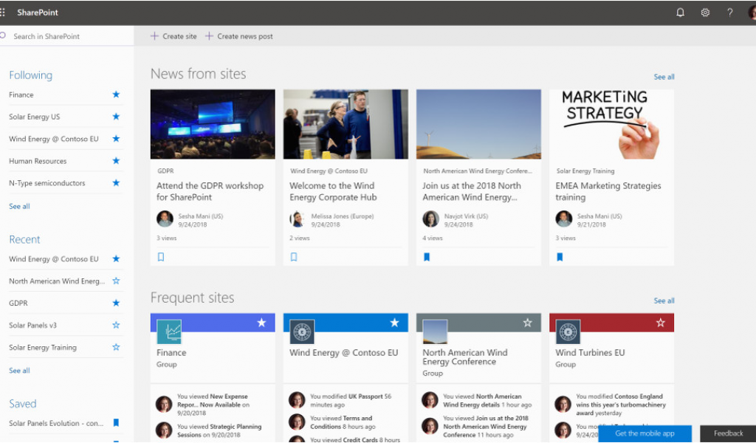Open the Feedback button
756x443 pixels.
coord(728,433)
